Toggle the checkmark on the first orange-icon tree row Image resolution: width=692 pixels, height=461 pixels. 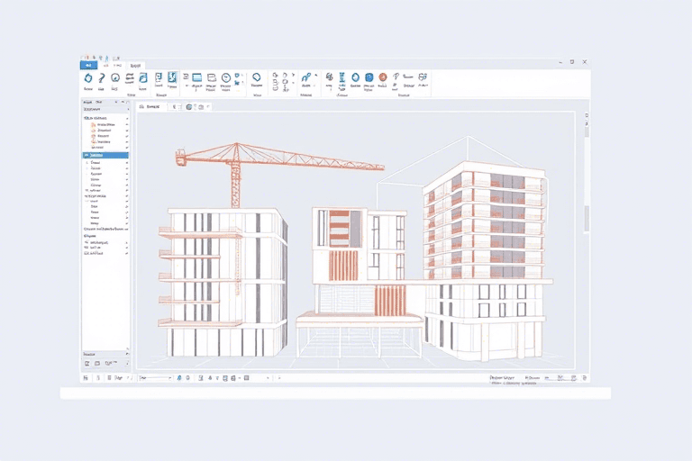(127, 124)
